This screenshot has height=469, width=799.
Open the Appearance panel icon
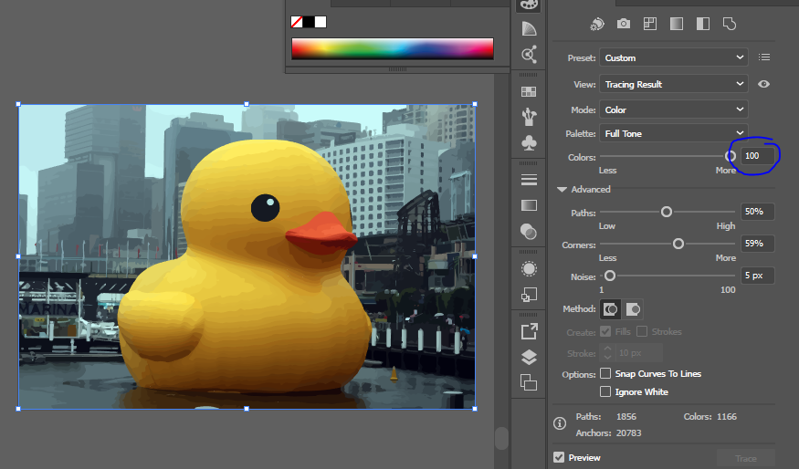[x=529, y=269]
